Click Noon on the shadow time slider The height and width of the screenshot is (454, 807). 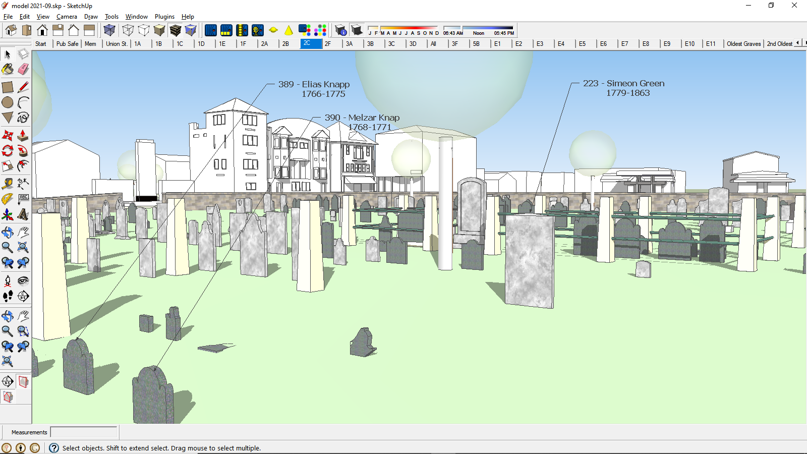[478, 32]
